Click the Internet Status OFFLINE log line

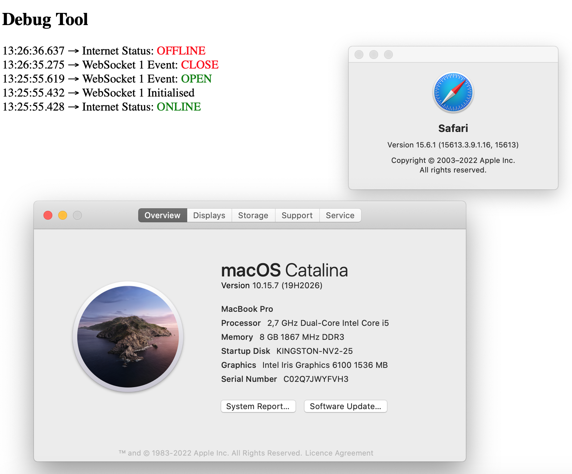(x=104, y=50)
